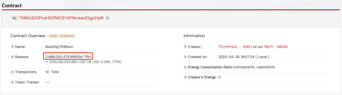
Task: Toggle the Local time label
Action: pos(262,57)
